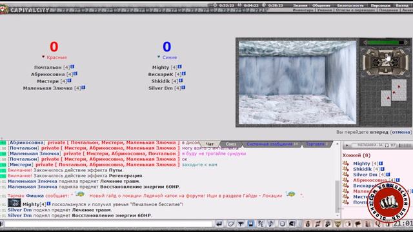
Task: Click the chat message input field
Action: click(x=108, y=224)
